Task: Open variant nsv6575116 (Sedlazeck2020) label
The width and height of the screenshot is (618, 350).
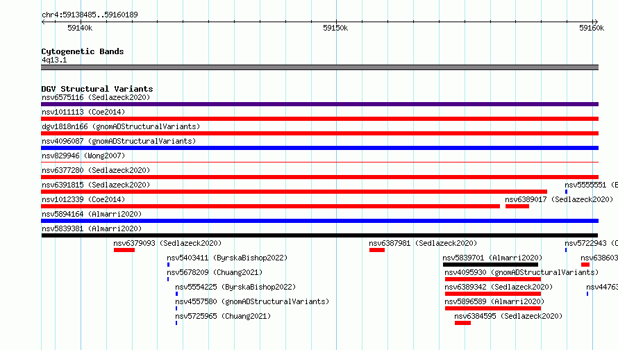Action: [x=96, y=97]
